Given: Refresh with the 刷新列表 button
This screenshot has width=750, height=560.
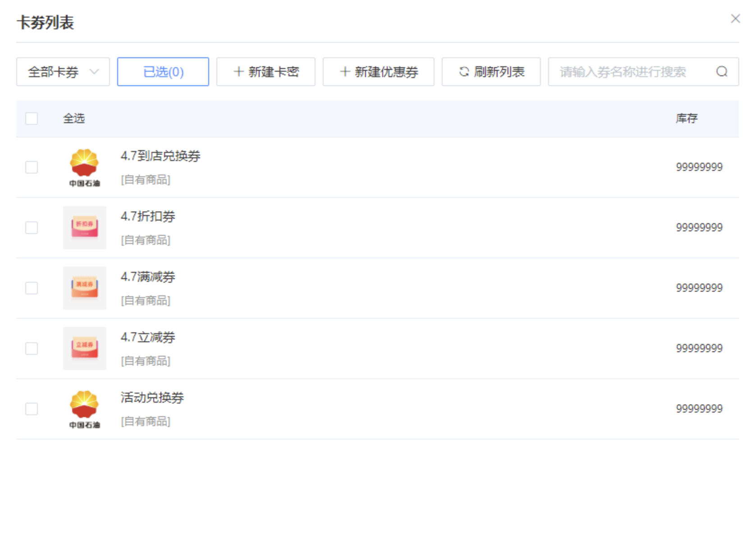Looking at the screenshot, I should (x=491, y=72).
